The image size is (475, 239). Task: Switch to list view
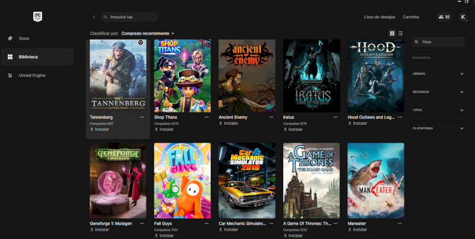click(x=400, y=33)
